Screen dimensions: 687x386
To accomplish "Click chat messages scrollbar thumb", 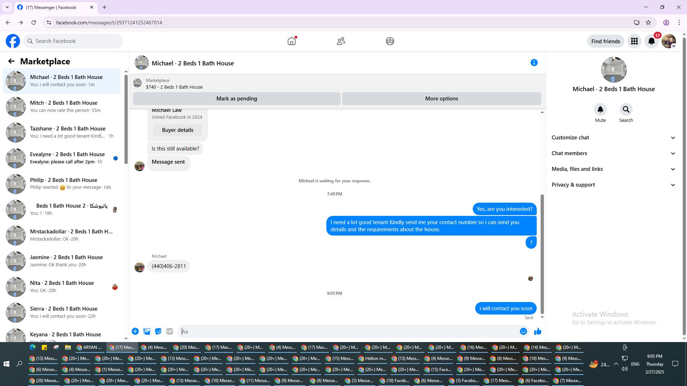I will [x=542, y=254].
